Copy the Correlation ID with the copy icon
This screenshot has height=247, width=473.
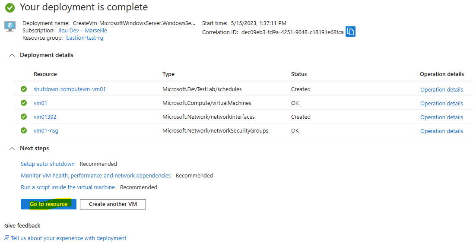pyautogui.click(x=350, y=32)
